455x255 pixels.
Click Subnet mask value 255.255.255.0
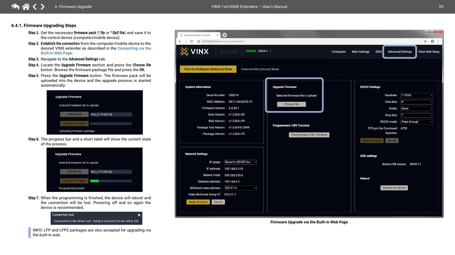point(234,175)
